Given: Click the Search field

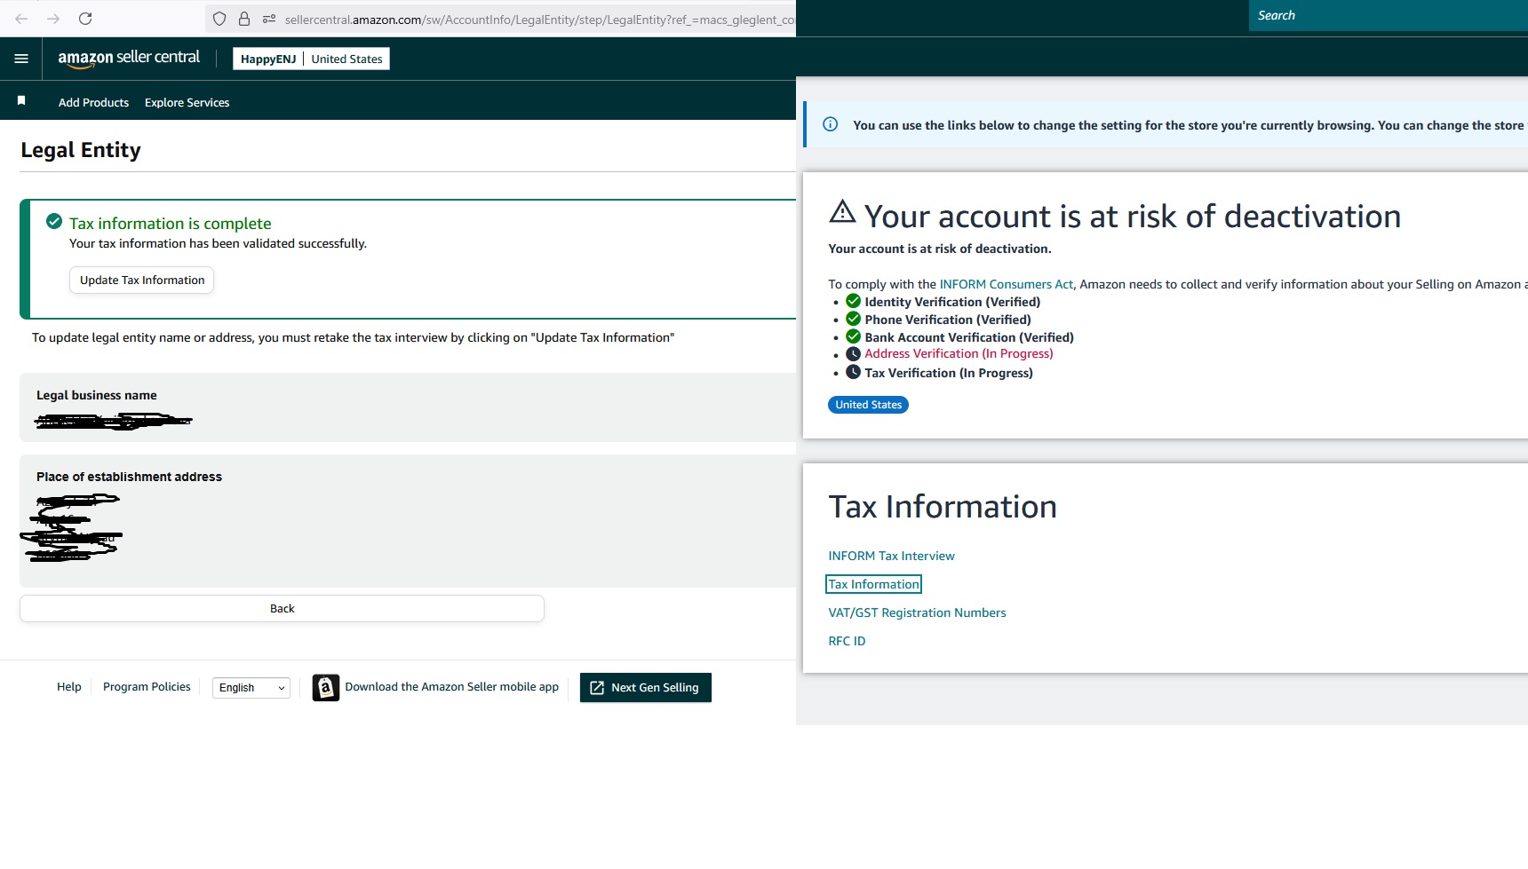Looking at the screenshot, I should tap(1388, 15).
